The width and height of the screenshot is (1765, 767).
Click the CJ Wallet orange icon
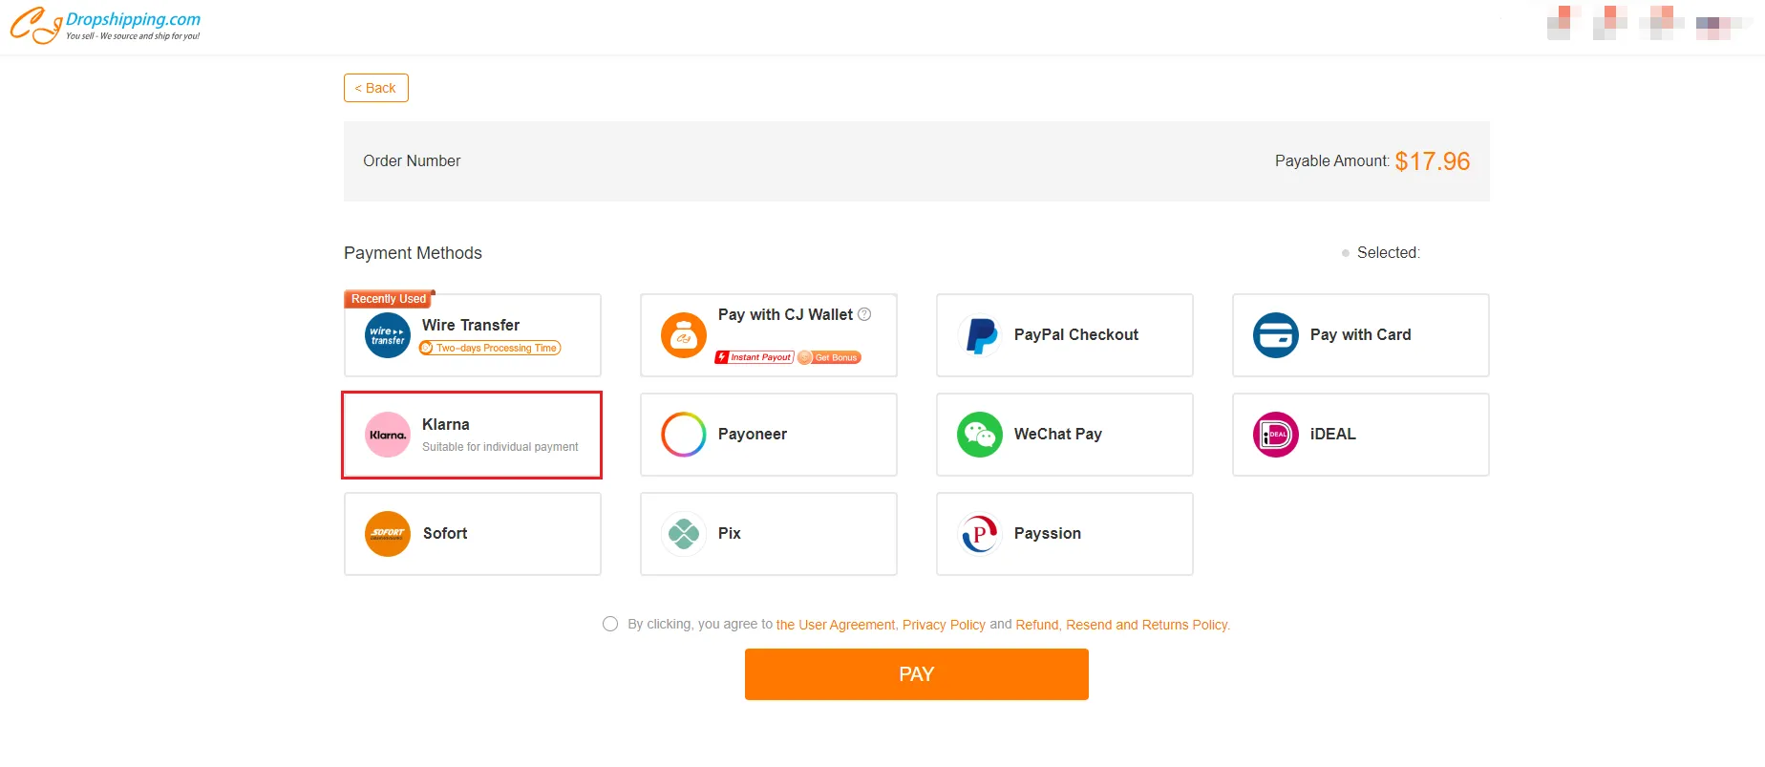[684, 335]
